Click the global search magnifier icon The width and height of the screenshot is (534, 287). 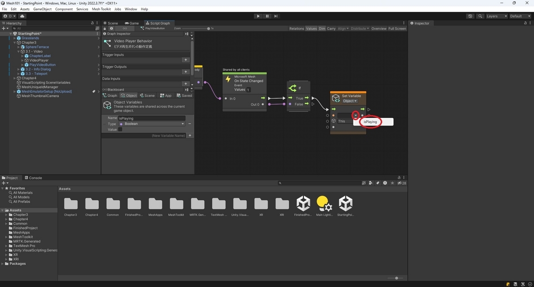tap(481, 16)
